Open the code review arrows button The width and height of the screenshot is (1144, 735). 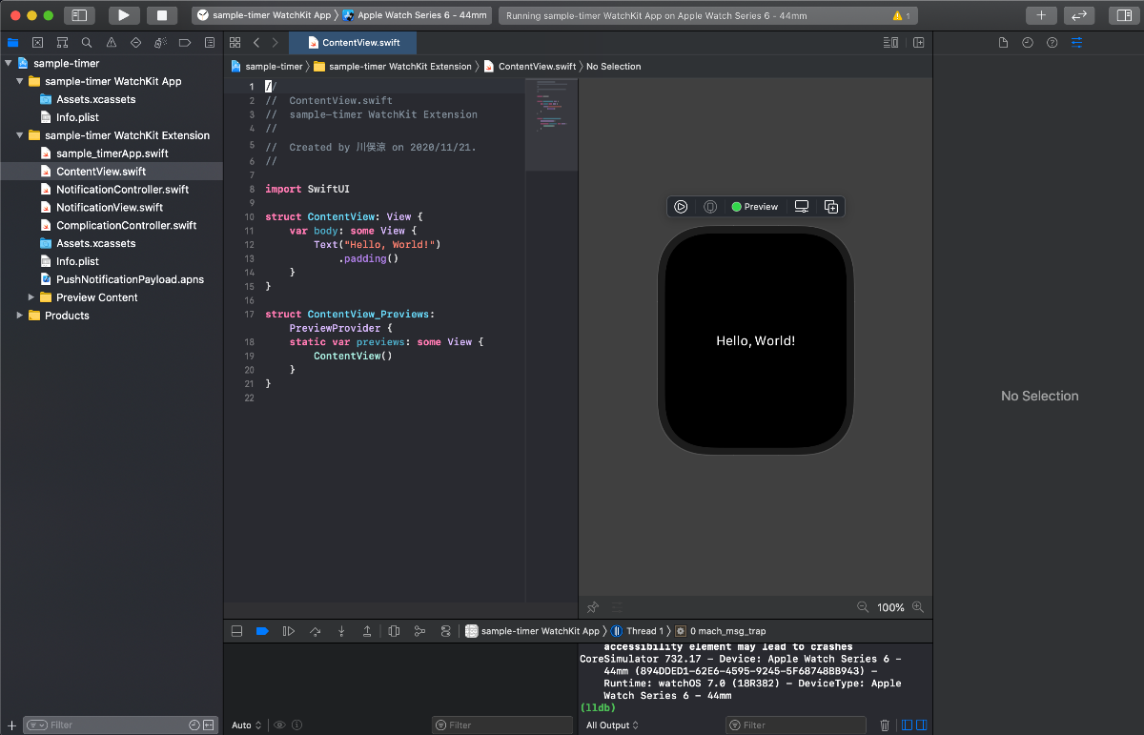[1079, 15]
